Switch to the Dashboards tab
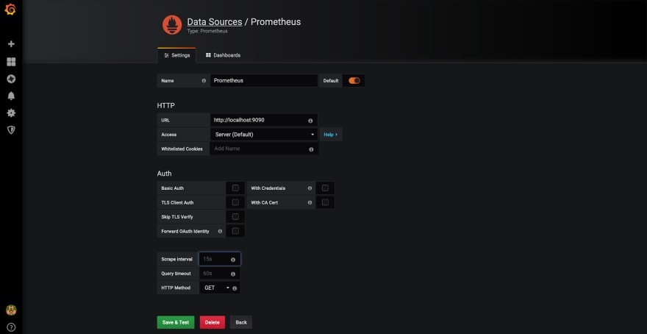This screenshot has height=334, width=647. (223, 55)
